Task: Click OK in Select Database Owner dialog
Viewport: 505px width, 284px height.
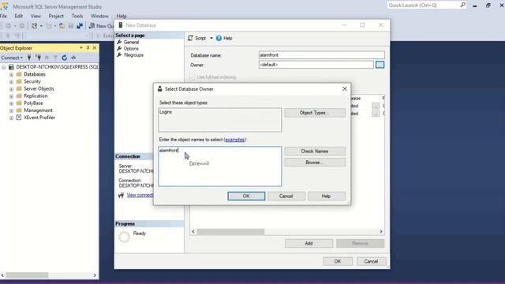Action: pyautogui.click(x=246, y=196)
